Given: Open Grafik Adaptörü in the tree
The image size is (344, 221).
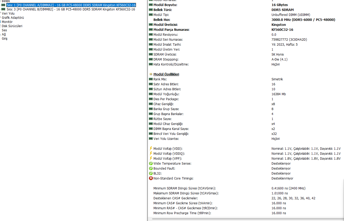Looking at the screenshot, I should coord(13,18).
